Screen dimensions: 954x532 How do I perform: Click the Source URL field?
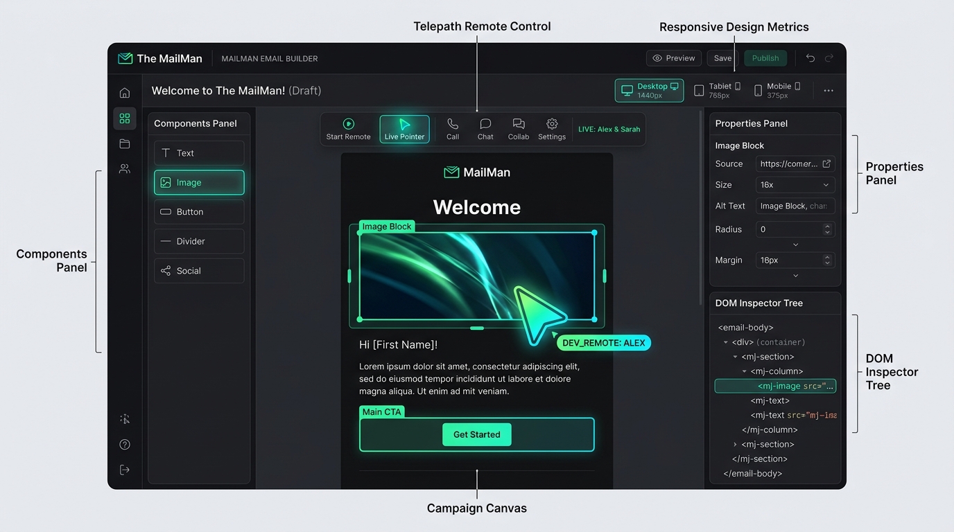[795, 164]
